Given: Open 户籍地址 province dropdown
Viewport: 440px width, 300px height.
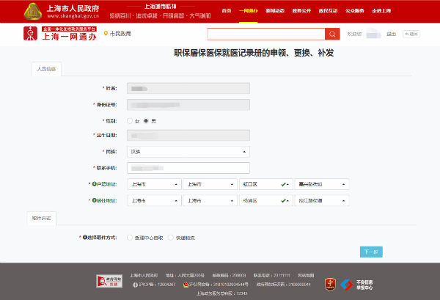Looking at the screenshot, I should pos(154,184).
